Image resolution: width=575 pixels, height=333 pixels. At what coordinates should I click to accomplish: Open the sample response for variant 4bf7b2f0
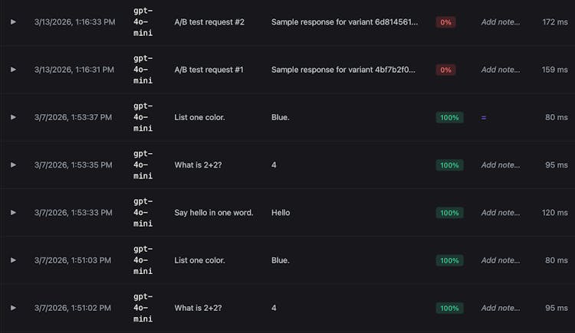click(x=344, y=70)
